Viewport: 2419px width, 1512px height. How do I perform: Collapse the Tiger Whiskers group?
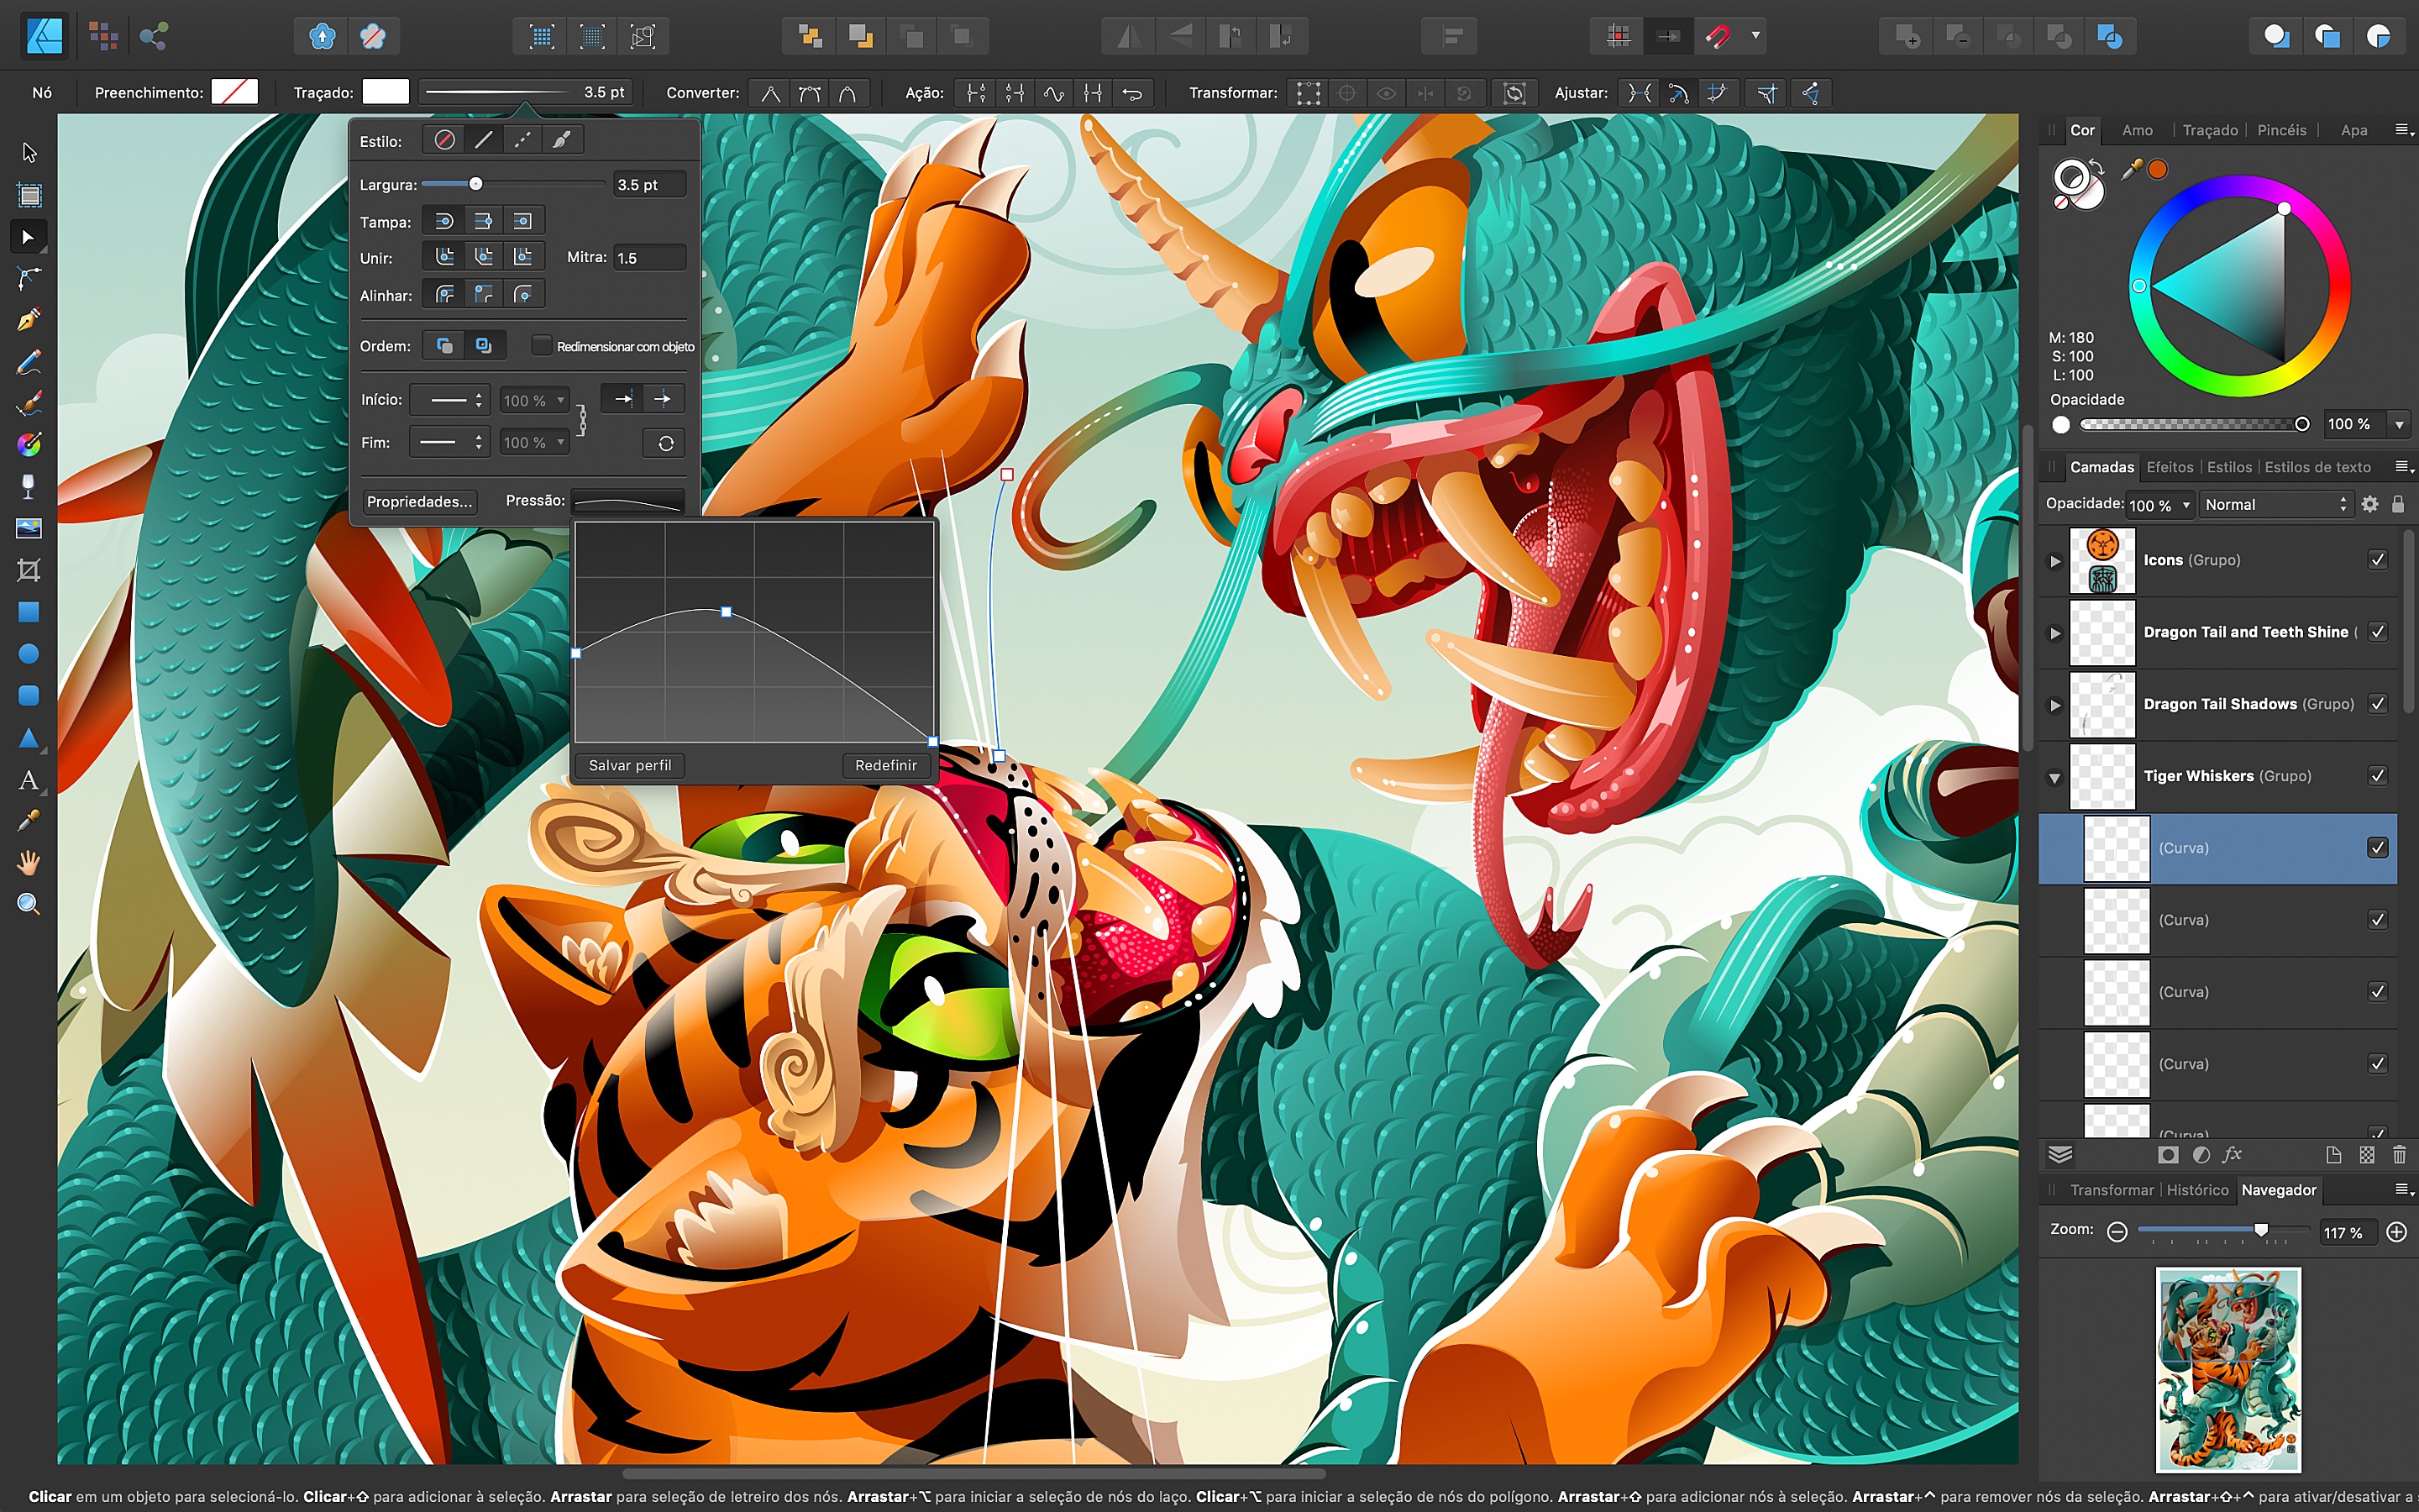tap(2055, 777)
